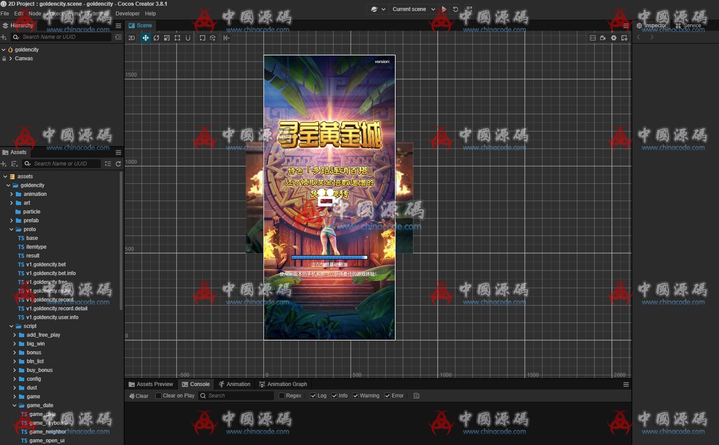Switch to the Animation tab
The height and width of the screenshot is (445, 719).
[x=235, y=384]
